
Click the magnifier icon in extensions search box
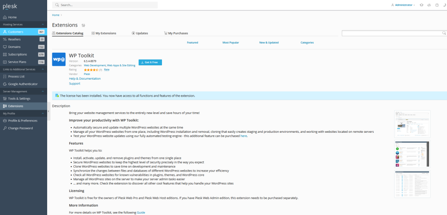pyautogui.click(x=443, y=33)
